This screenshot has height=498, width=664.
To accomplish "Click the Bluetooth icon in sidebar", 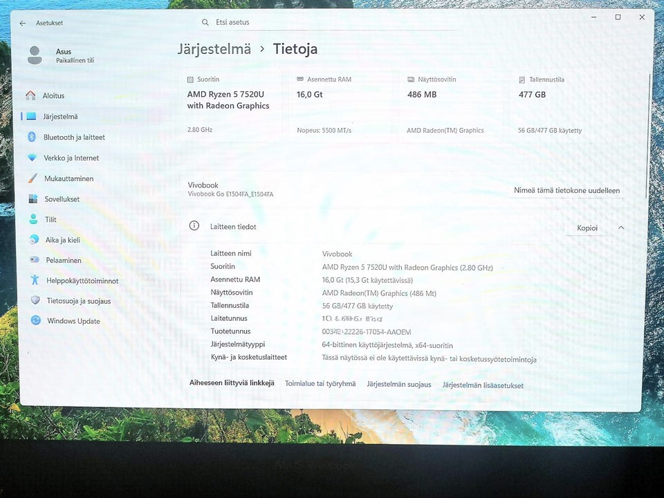I will click(x=32, y=137).
